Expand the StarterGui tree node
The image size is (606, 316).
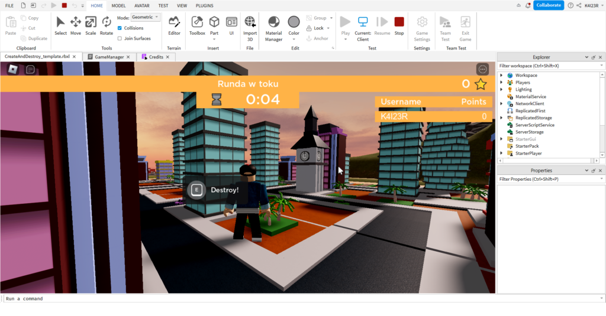(x=502, y=139)
